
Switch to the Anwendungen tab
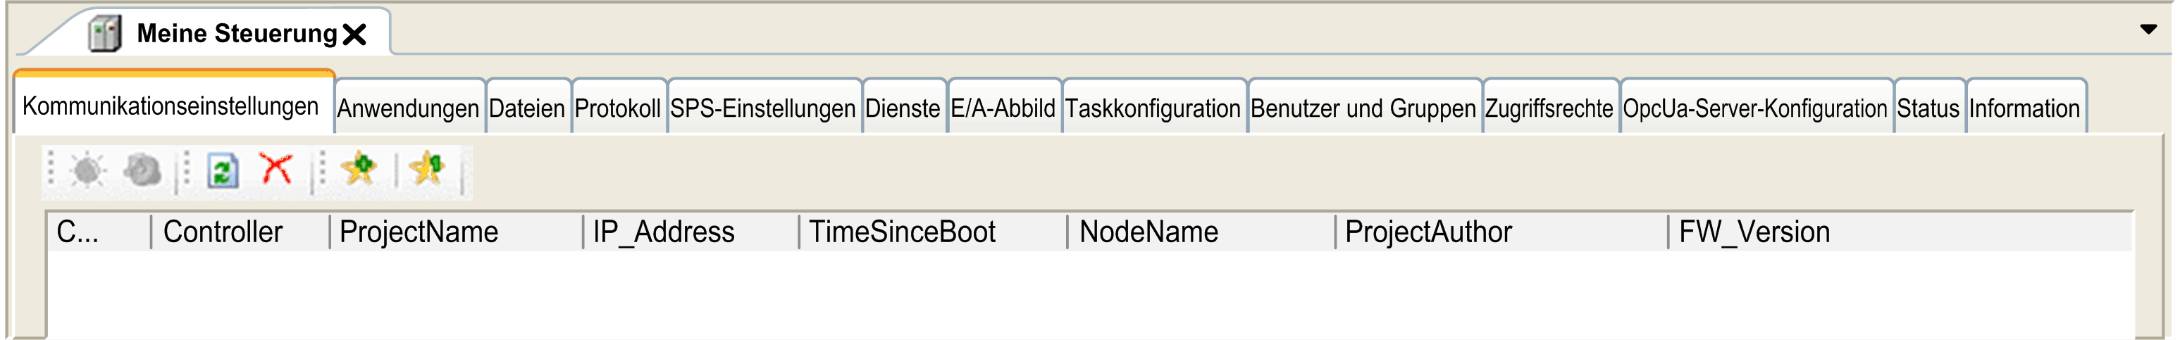pyautogui.click(x=409, y=108)
